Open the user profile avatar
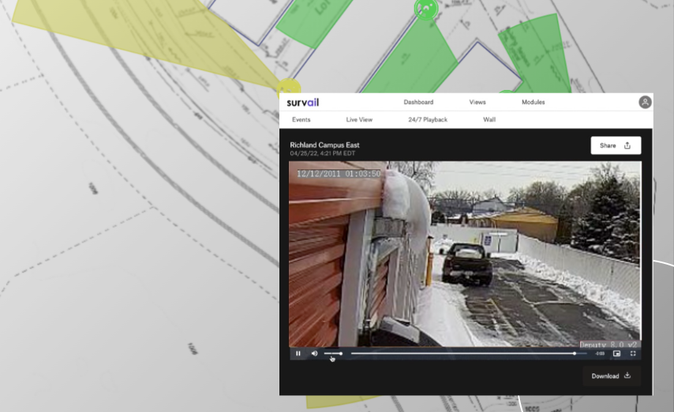This screenshot has height=412, width=674. [645, 102]
